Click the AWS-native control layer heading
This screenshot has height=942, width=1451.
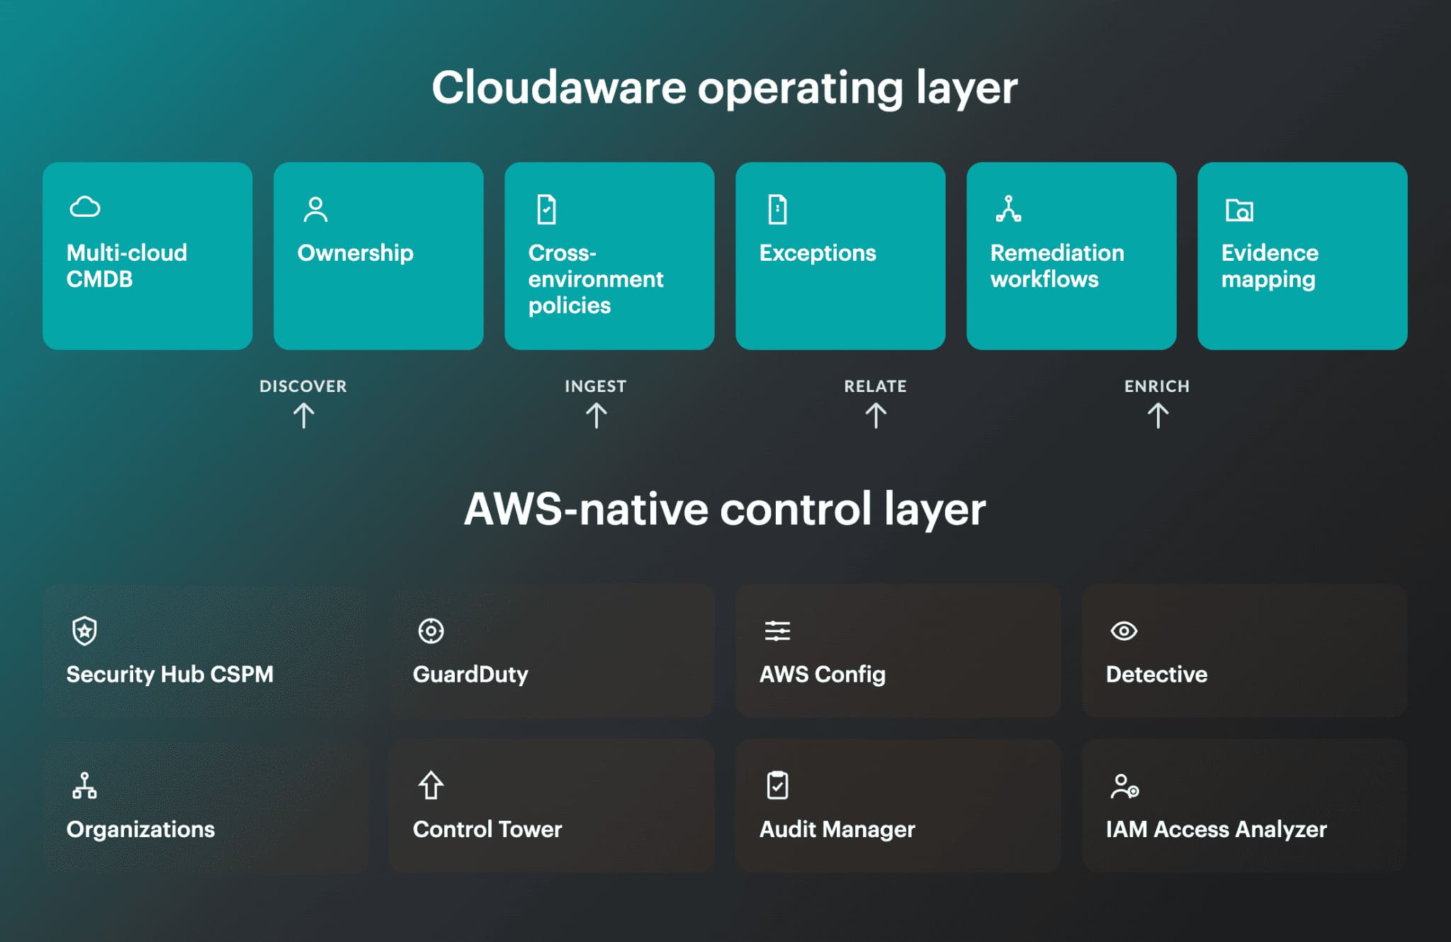coord(725,510)
